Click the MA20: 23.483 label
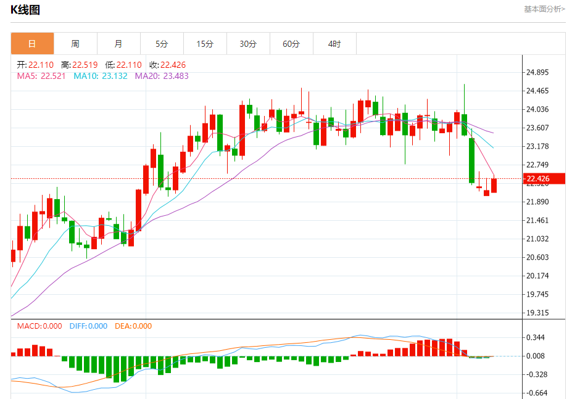This screenshot has height=399, width=572. (162, 76)
